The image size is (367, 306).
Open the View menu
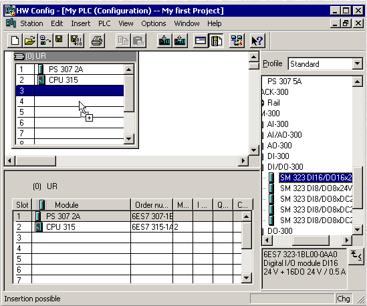tap(126, 23)
